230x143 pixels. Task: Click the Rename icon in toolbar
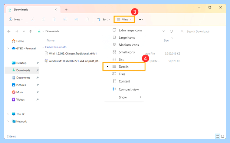(65, 19)
